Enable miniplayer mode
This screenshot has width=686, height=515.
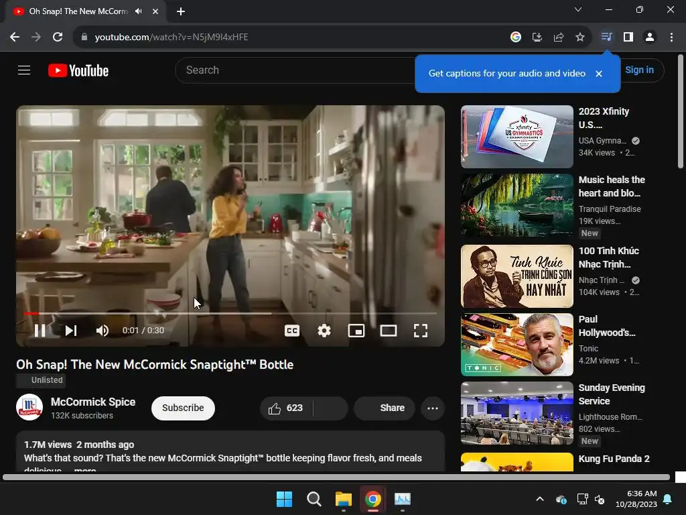click(356, 331)
